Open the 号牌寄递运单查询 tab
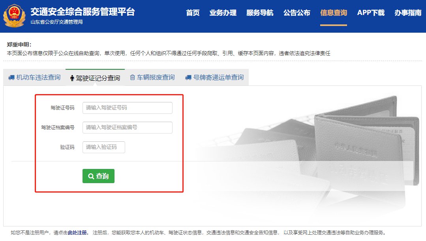This screenshot has width=426, height=241. point(214,78)
